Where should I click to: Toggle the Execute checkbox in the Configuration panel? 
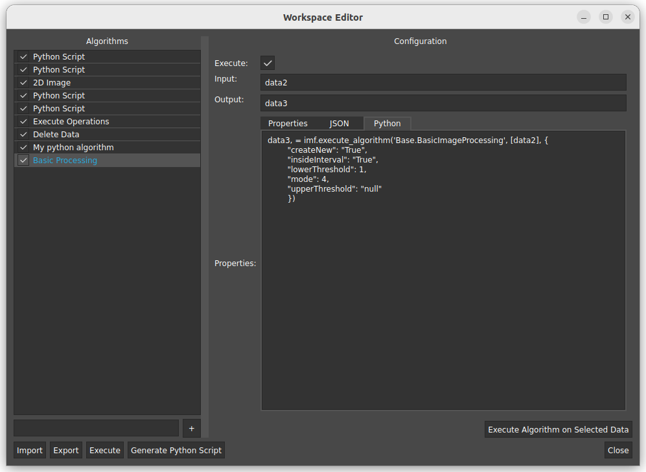[268, 63]
